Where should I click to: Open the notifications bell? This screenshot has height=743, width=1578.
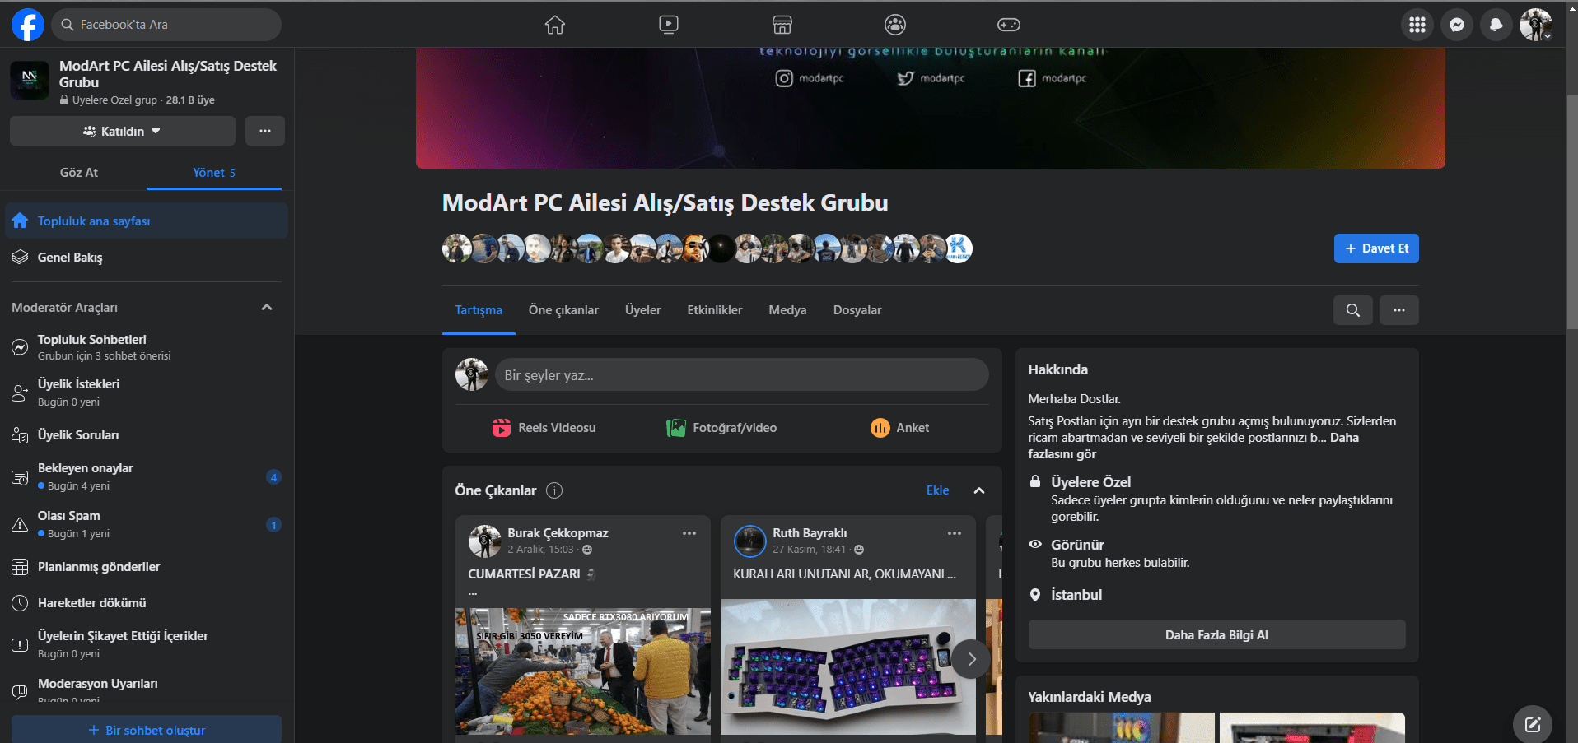(x=1496, y=25)
